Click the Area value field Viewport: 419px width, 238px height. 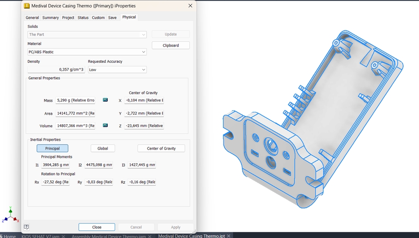76,113
